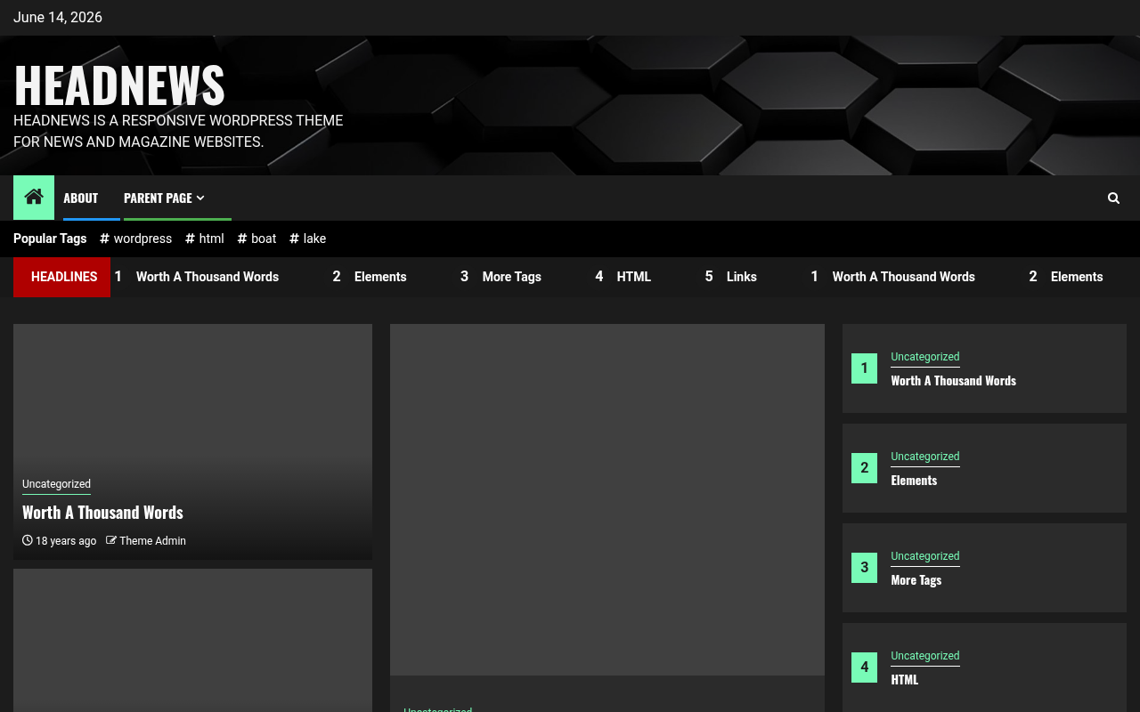Click number badge 1 in sidebar list

[x=864, y=368]
